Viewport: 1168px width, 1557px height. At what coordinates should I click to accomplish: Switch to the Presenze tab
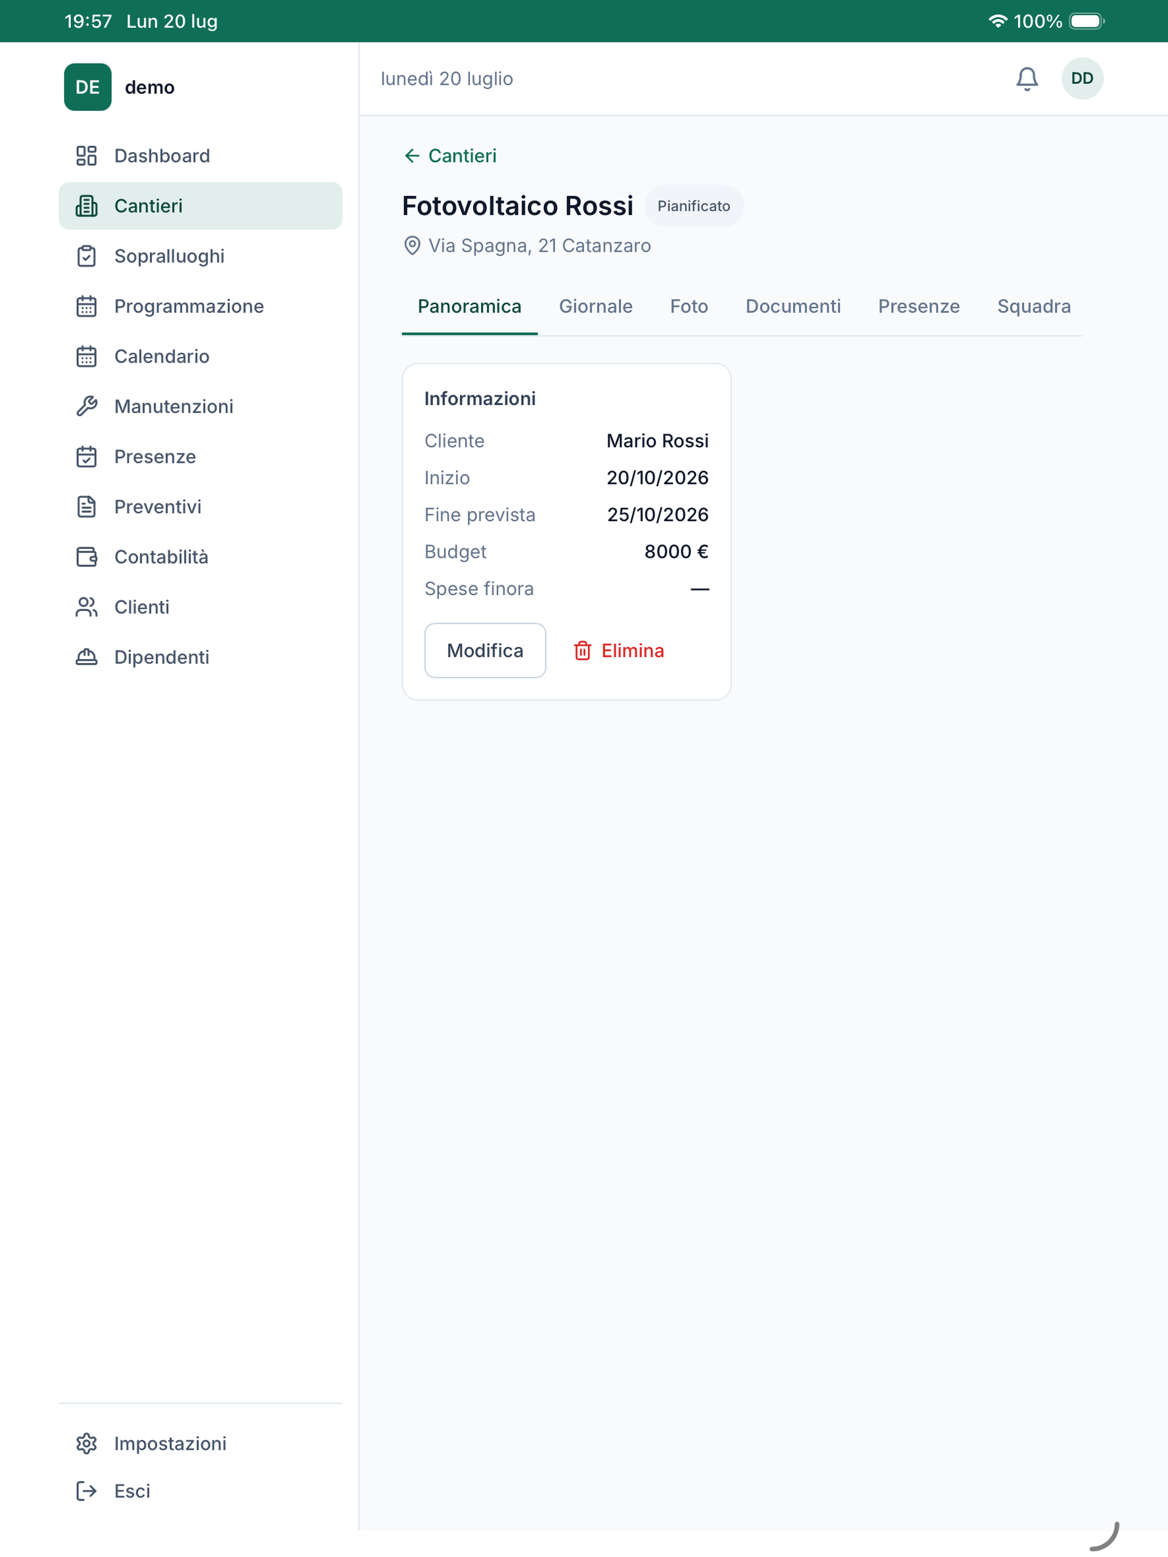click(919, 306)
